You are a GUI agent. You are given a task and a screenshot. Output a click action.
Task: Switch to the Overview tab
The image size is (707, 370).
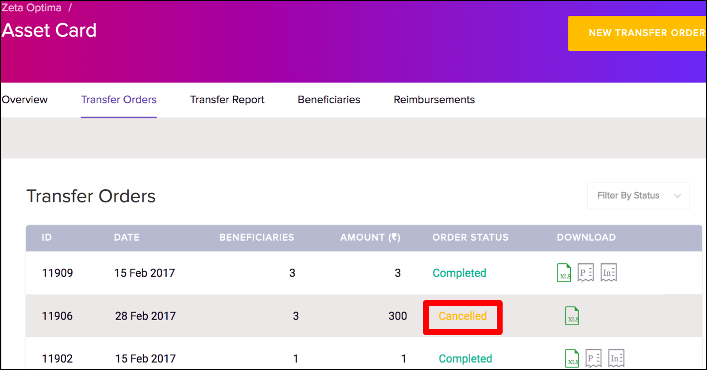[x=25, y=100]
